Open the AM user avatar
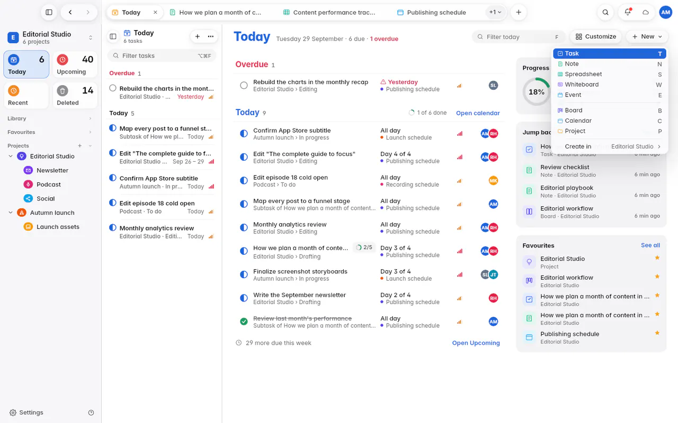Image resolution: width=678 pixels, height=423 pixels. 665,12
